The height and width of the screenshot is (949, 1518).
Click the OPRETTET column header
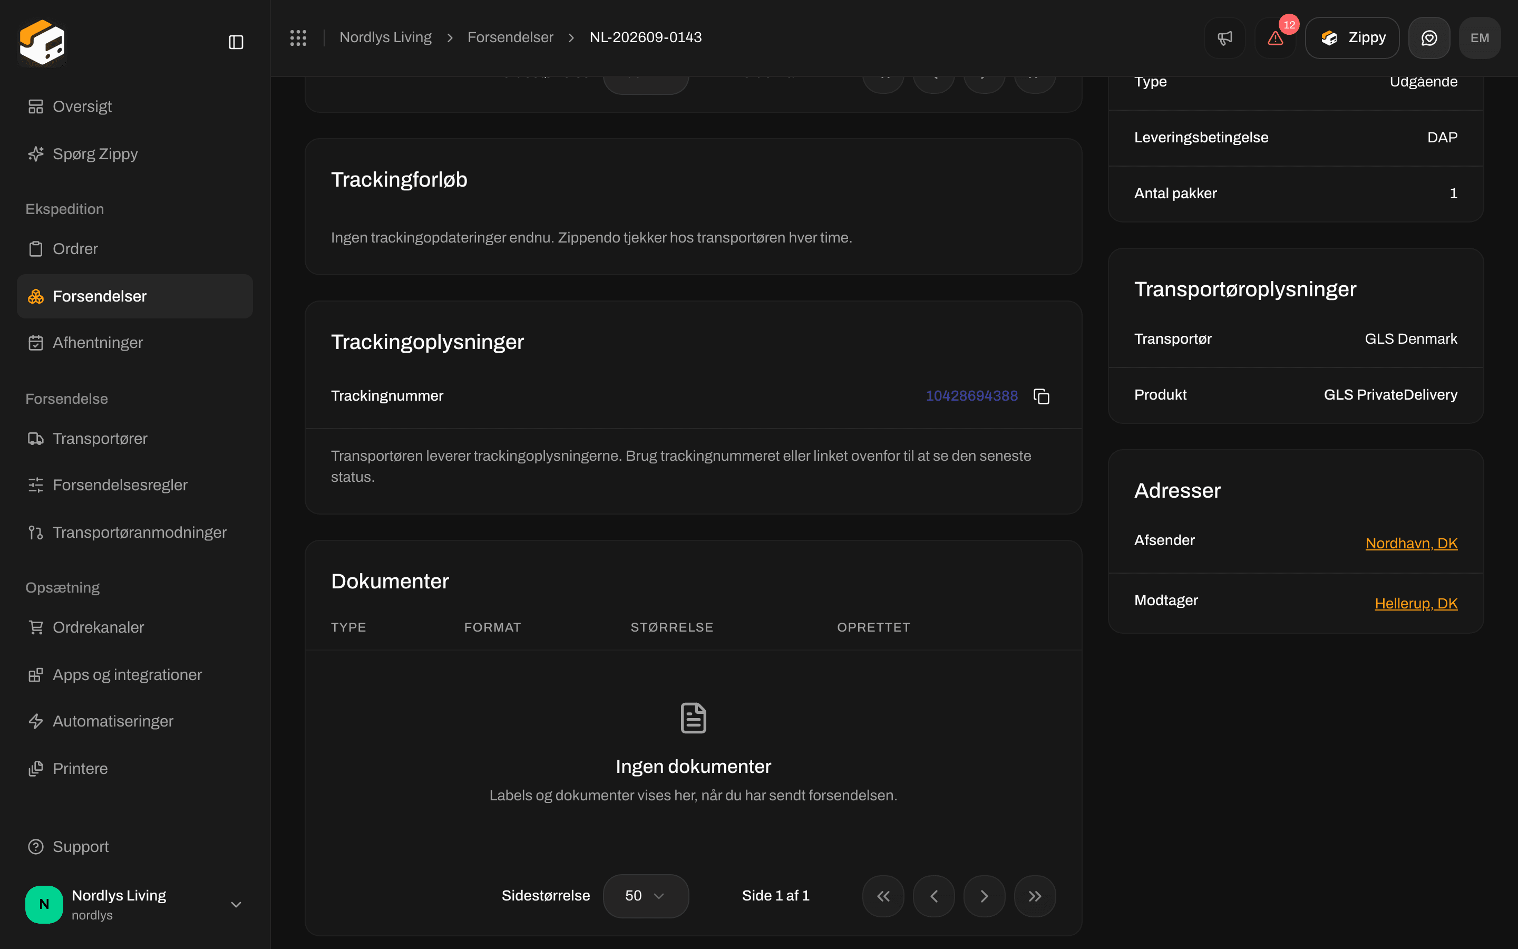point(873,627)
